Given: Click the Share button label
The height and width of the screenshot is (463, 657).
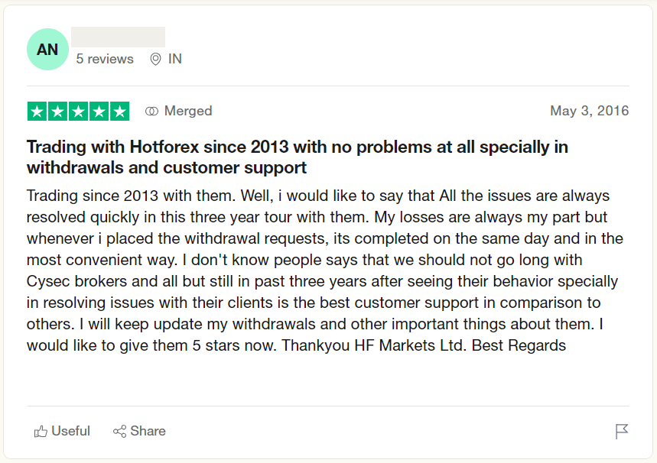Looking at the screenshot, I should click(148, 431).
